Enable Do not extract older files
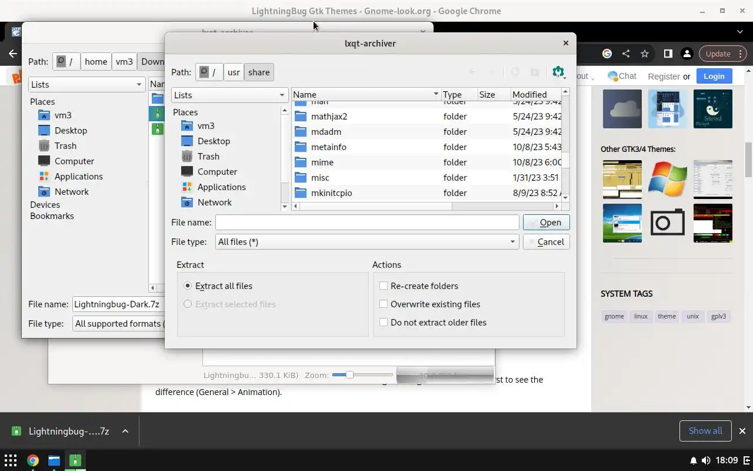 coord(384,323)
